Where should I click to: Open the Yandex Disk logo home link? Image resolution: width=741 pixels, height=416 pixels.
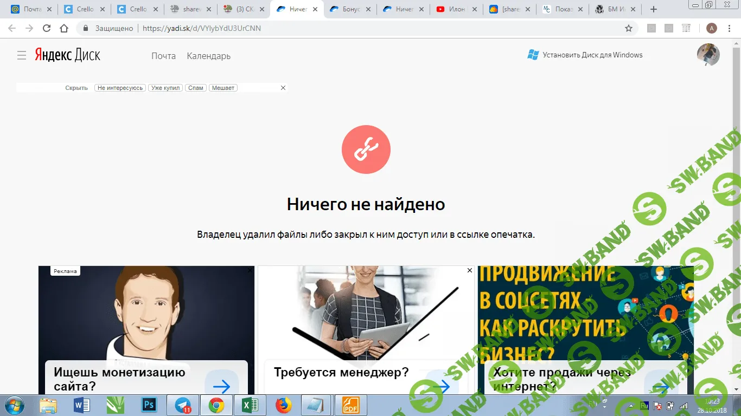pos(68,55)
